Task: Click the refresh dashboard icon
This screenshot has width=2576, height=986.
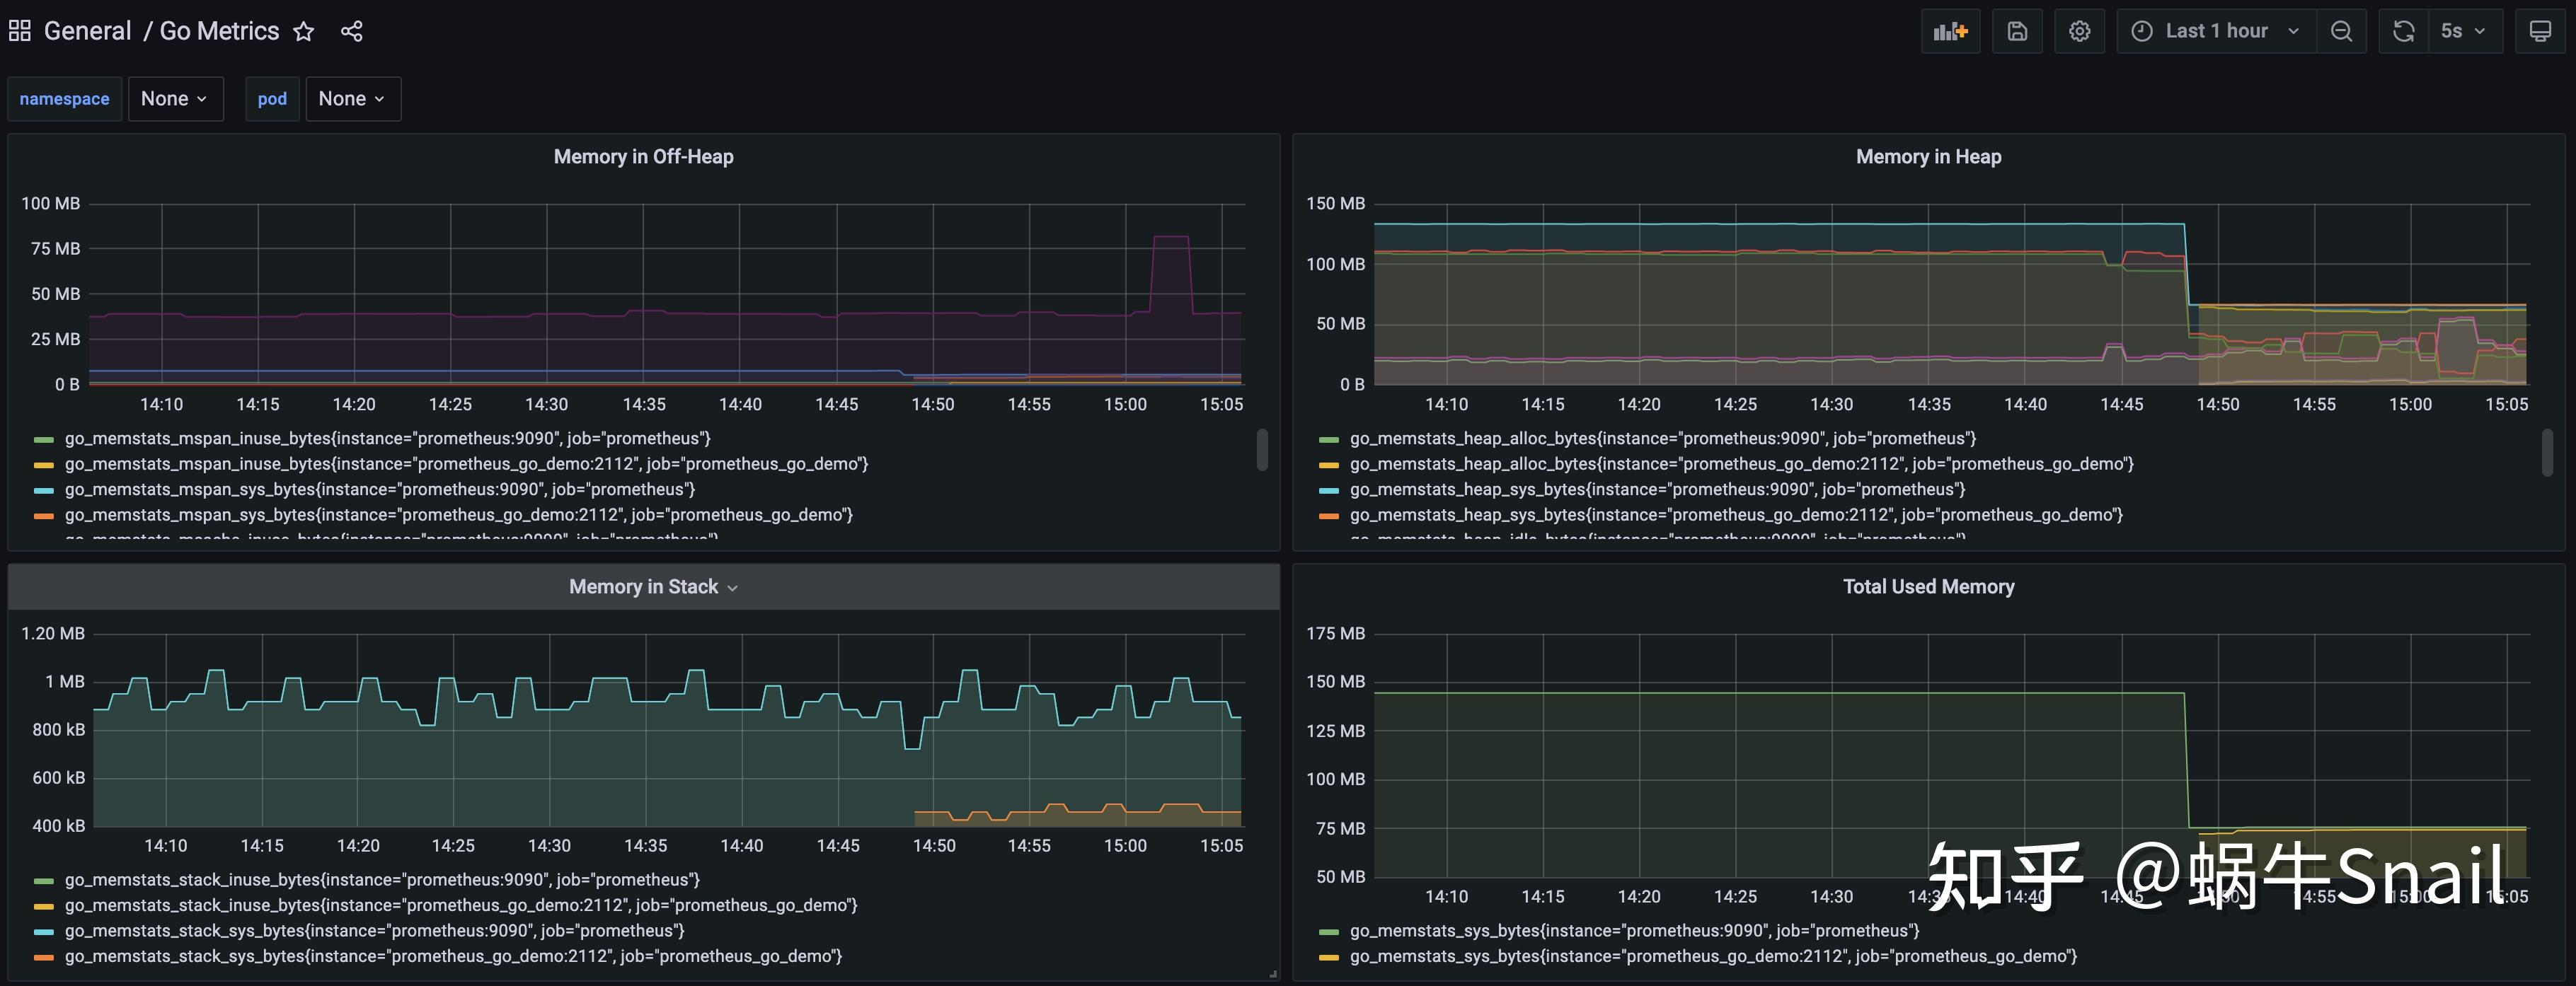Action: click(2404, 31)
